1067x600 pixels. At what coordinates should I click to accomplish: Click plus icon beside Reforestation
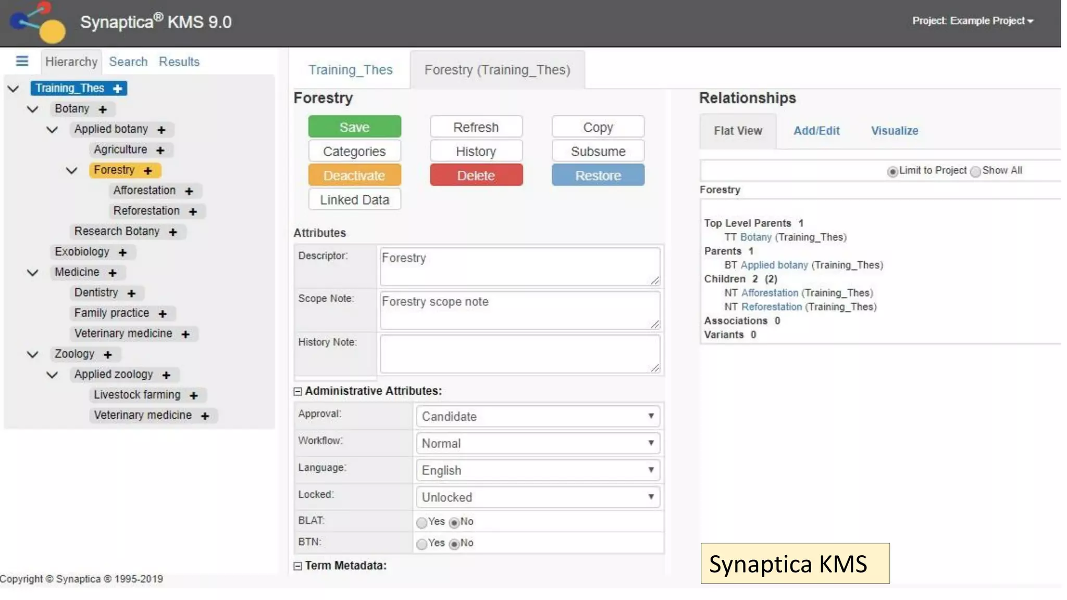(x=193, y=211)
